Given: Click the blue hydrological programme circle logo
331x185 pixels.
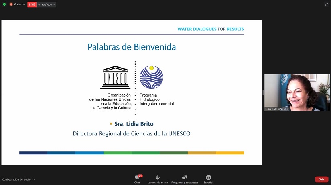Looking at the screenshot, I should (151, 77).
